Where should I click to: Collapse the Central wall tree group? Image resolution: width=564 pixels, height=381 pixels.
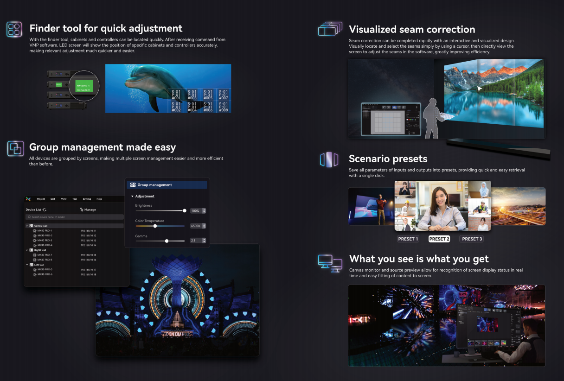[x=26, y=226]
